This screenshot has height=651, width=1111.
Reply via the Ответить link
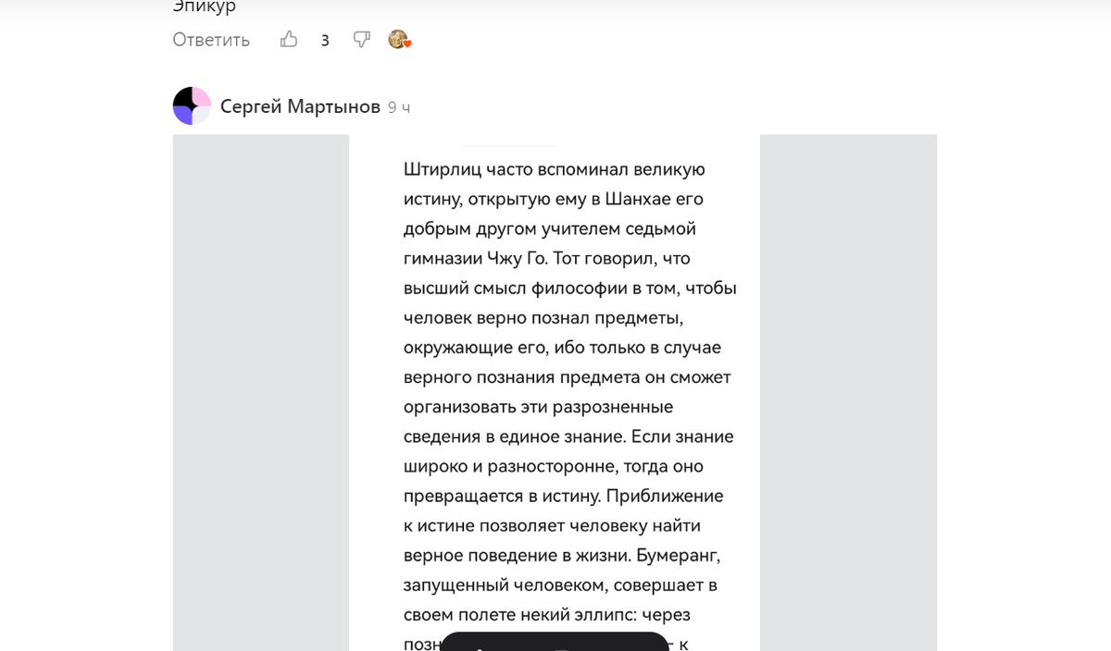click(x=211, y=40)
